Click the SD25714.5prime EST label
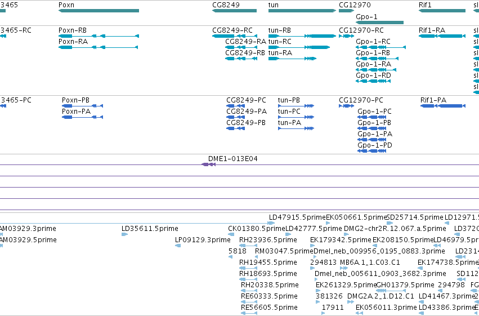This screenshot has height=316, width=479. 415,217
